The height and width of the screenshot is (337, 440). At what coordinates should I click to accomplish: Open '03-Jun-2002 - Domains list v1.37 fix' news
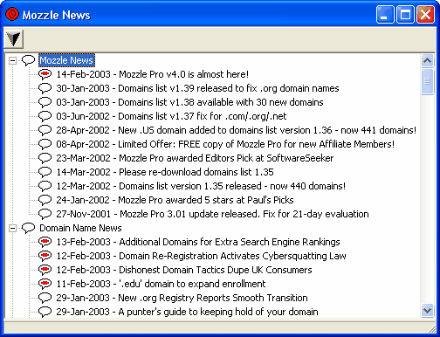point(171,116)
